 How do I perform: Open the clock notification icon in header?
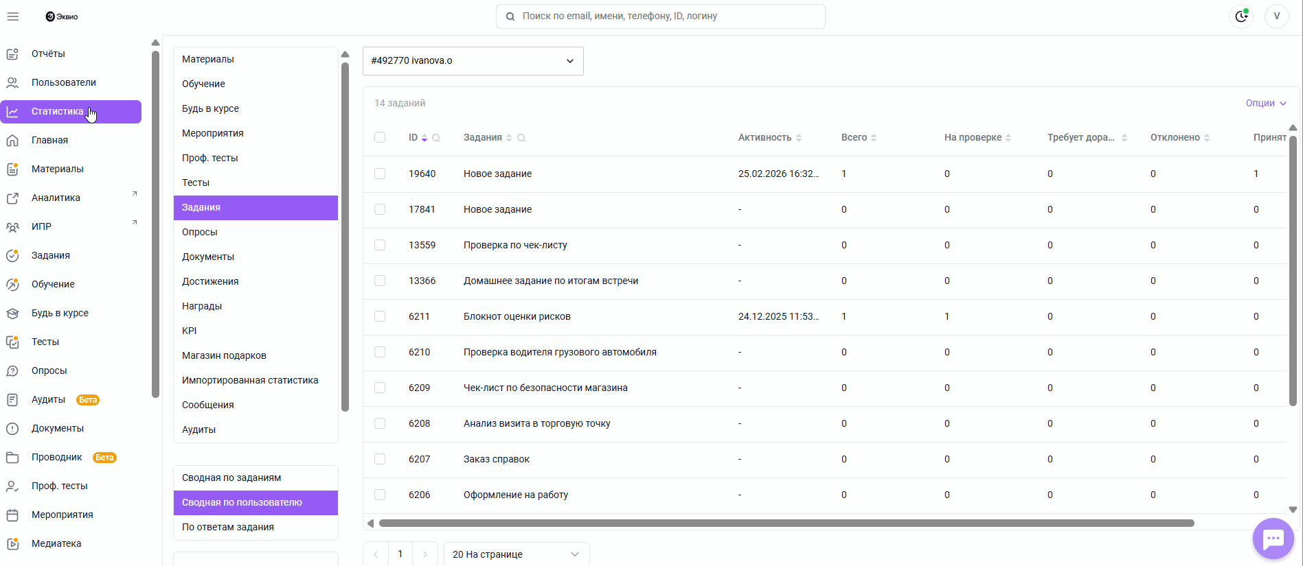click(x=1241, y=16)
